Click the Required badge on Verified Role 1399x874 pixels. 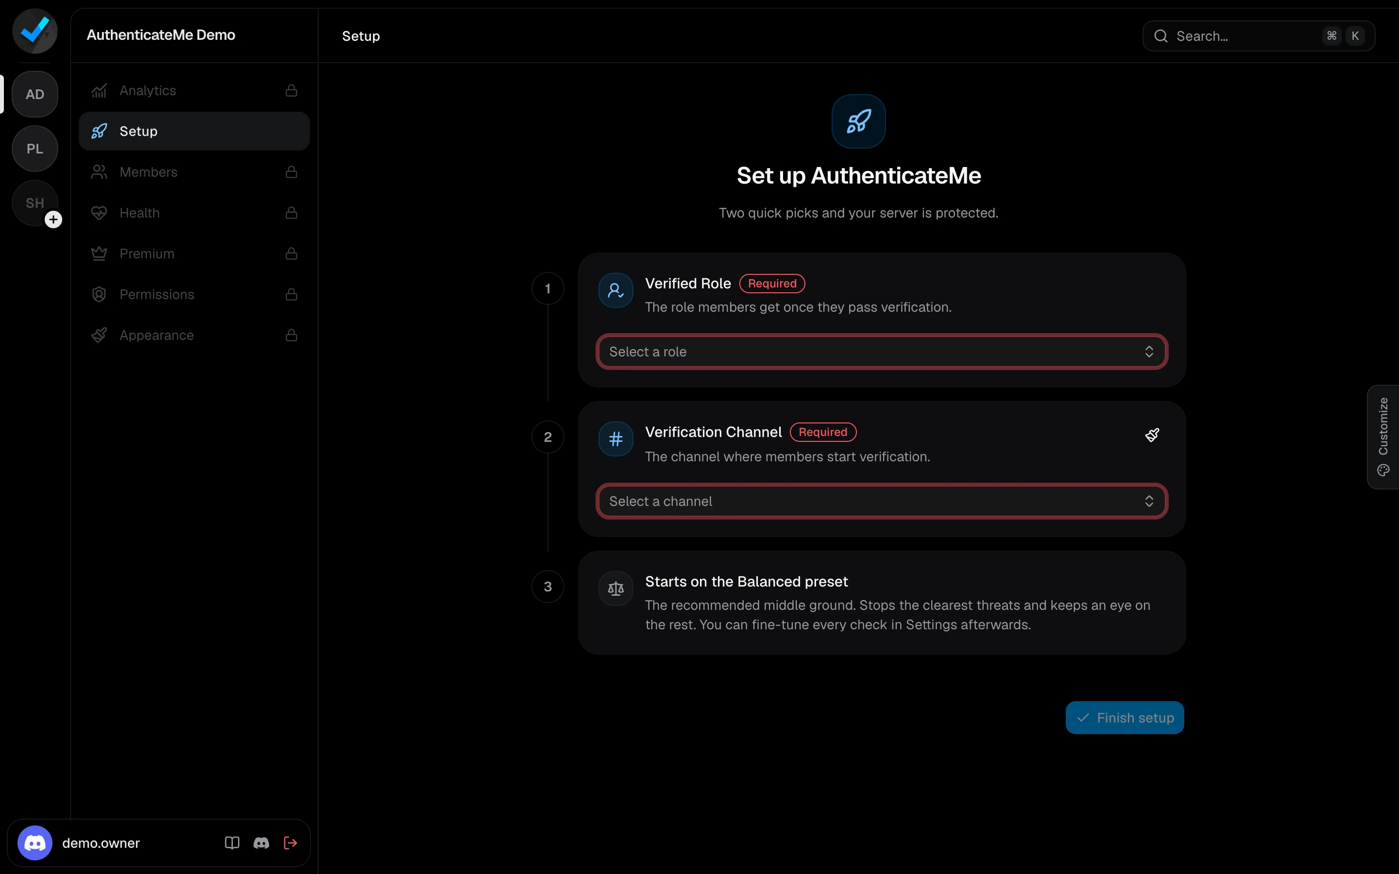coord(772,283)
